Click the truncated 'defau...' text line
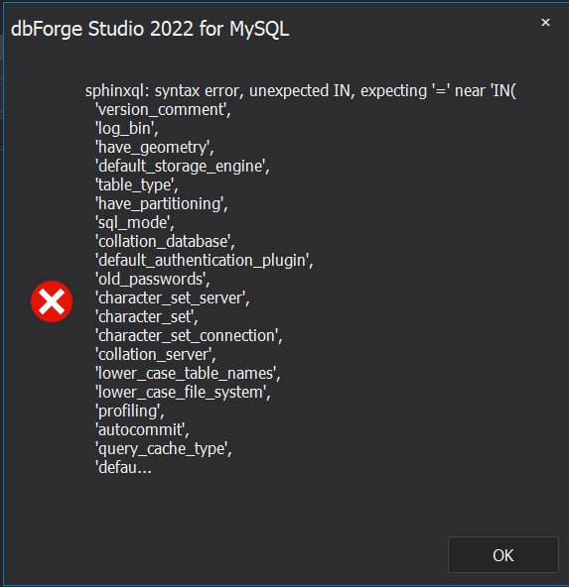This screenshot has height=587, width=569. 124,468
